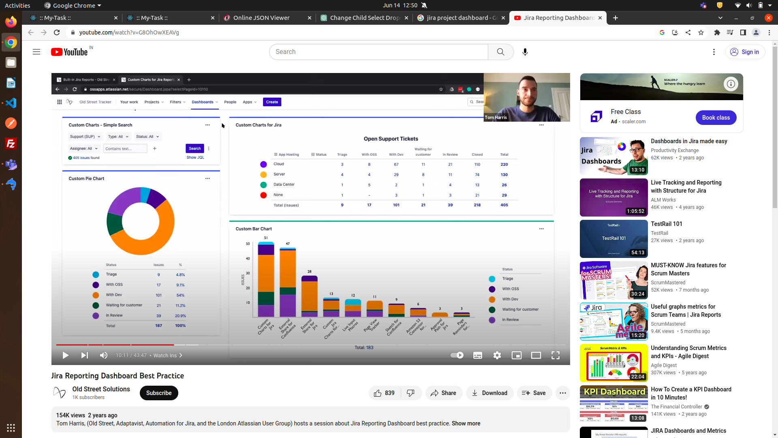Open Google Chrome app menu dropdown
778x438 pixels.
pos(73,5)
